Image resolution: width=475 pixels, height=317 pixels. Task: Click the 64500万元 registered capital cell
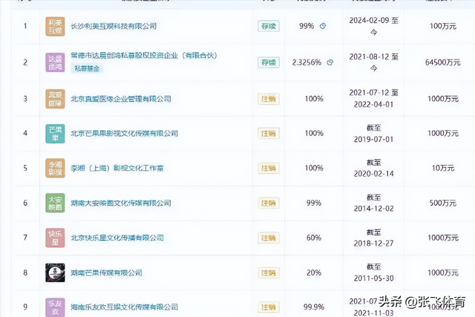(x=442, y=62)
